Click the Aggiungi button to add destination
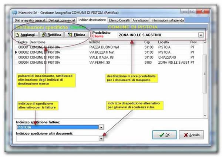 pyautogui.click(x=27, y=35)
